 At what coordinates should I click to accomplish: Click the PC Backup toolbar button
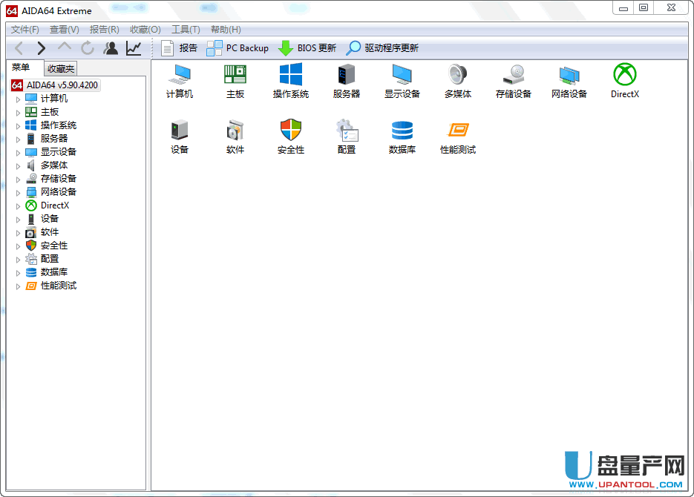pos(238,48)
